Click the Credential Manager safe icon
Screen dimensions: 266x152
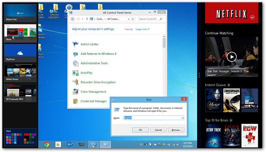pos(75,101)
